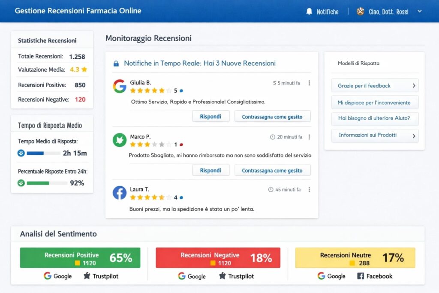
Task: Click the 5 minuti fa timestamp
Action: [286, 83]
